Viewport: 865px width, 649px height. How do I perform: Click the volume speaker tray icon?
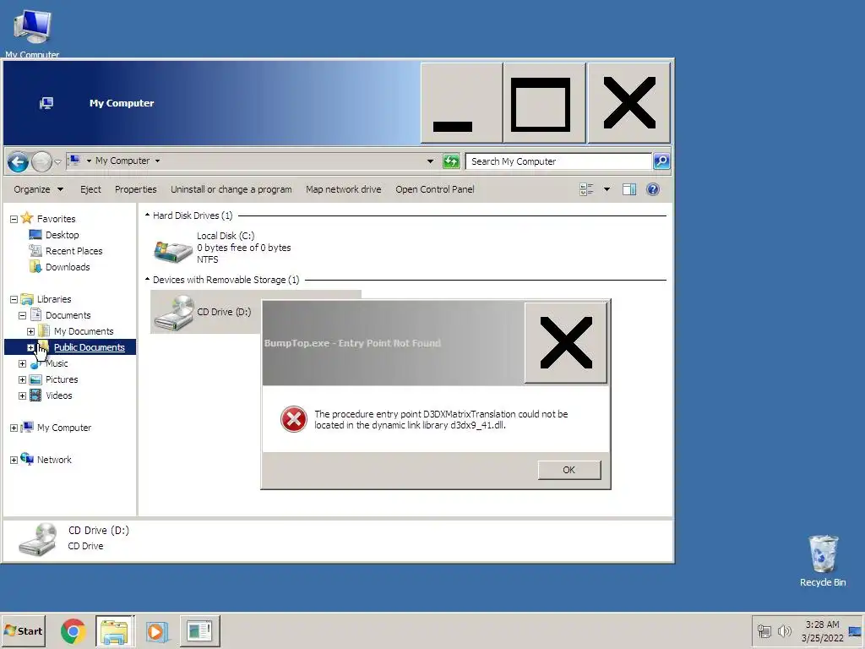pyautogui.click(x=784, y=630)
